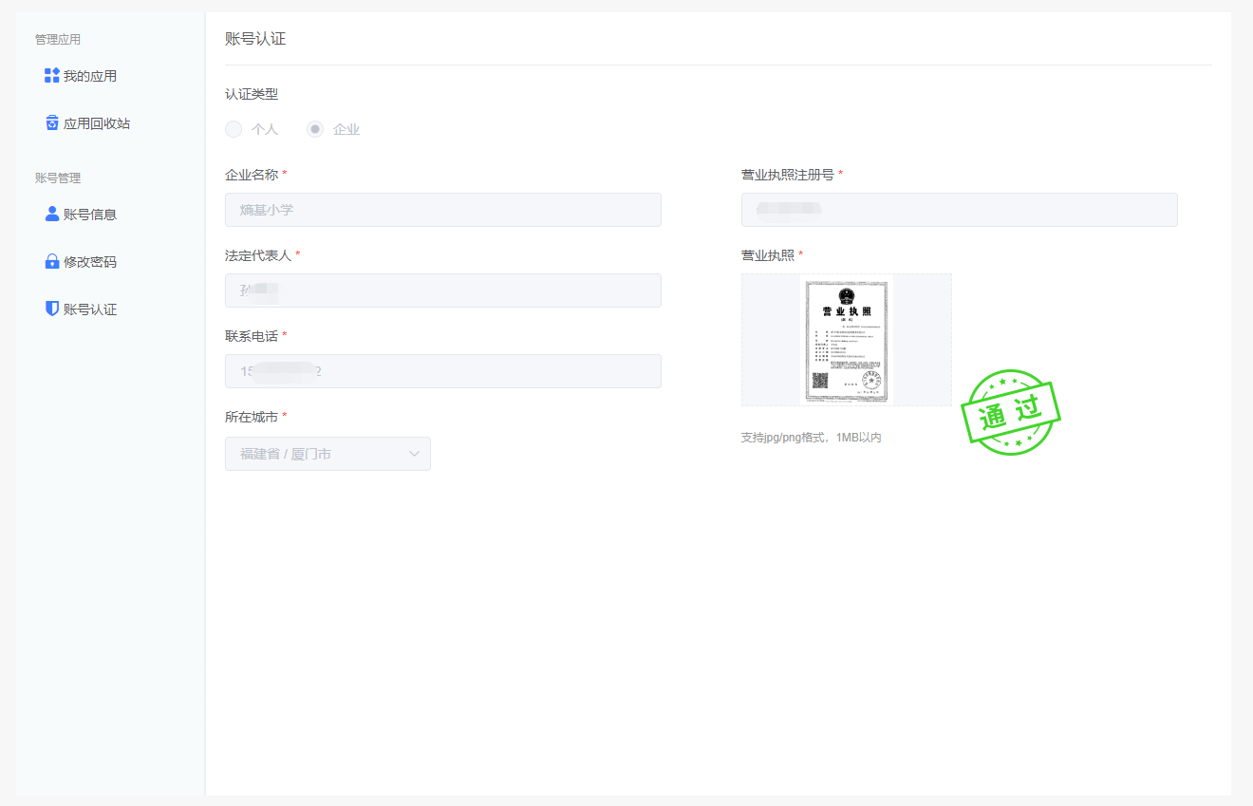Click the 账号信息 user icon

(x=52, y=214)
